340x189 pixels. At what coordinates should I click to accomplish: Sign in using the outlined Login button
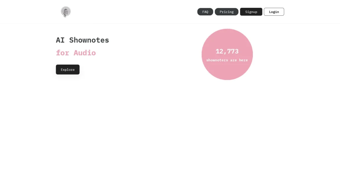pos(274,12)
